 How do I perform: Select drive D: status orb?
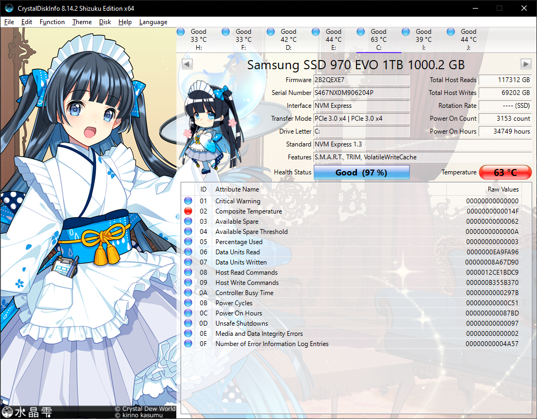click(271, 32)
